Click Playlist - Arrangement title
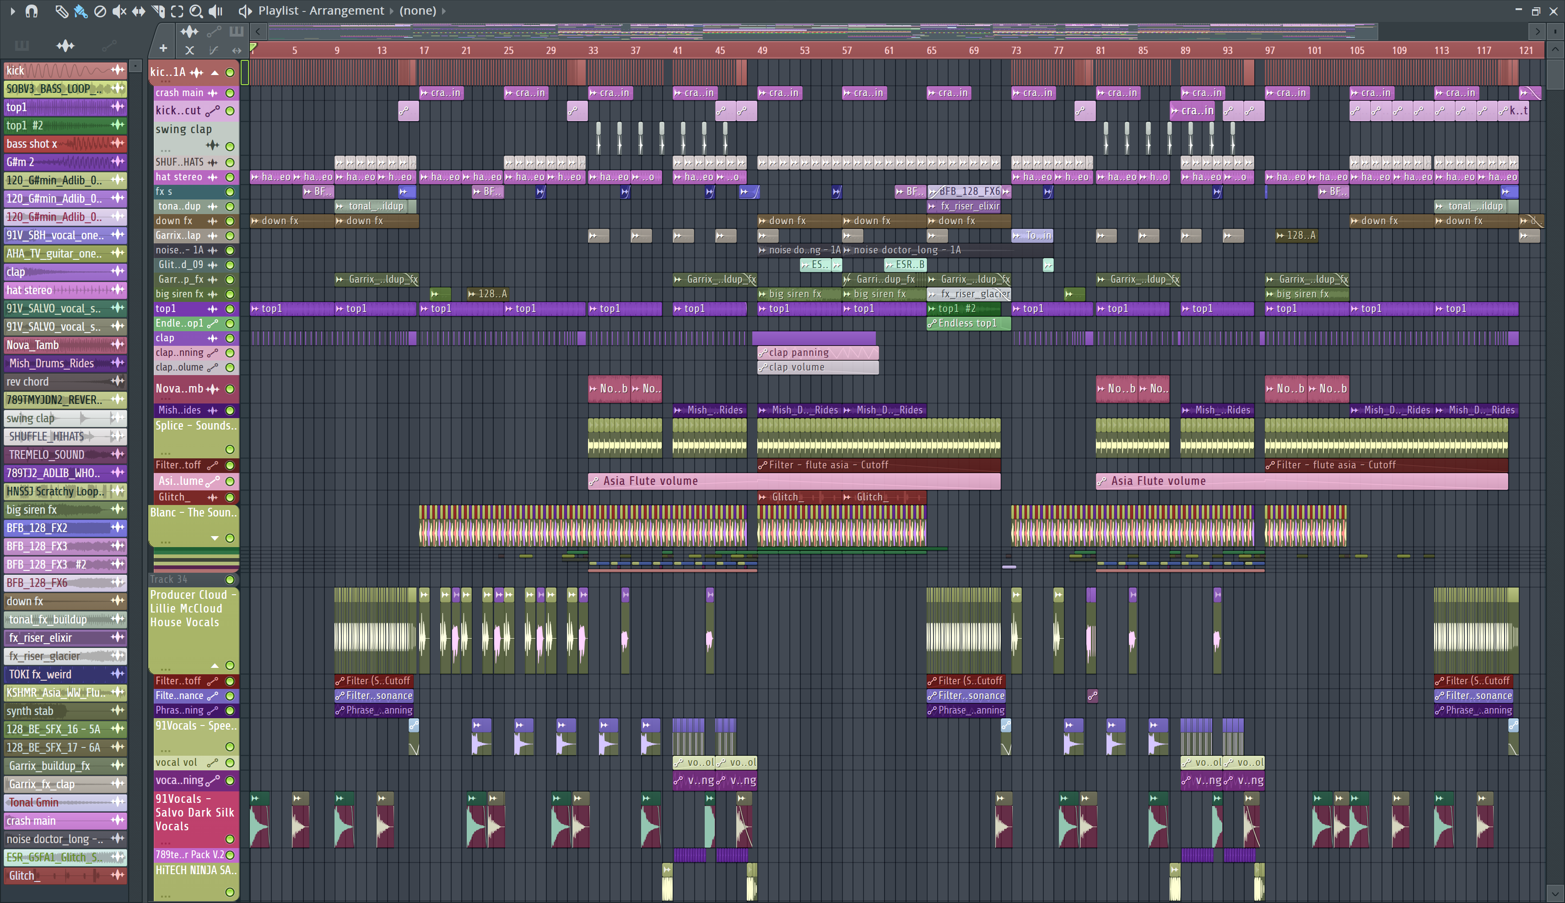The width and height of the screenshot is (1565, 903). (321, 11)
